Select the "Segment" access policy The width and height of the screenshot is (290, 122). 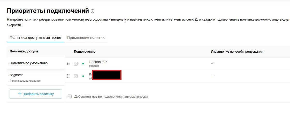pyautogui.click(x=16, y=75)
